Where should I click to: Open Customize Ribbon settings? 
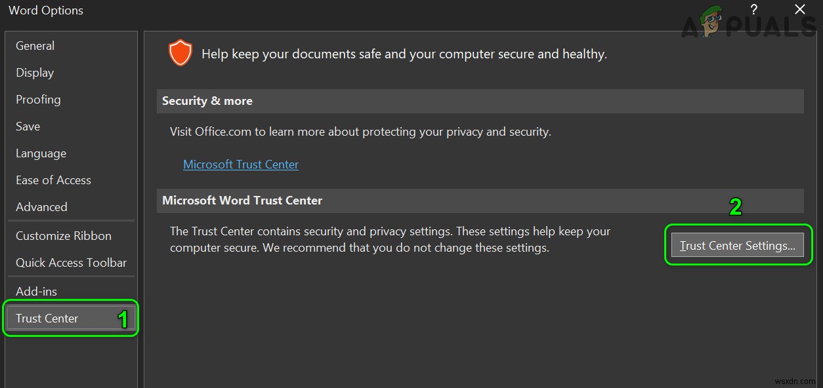tap(64, 236)
